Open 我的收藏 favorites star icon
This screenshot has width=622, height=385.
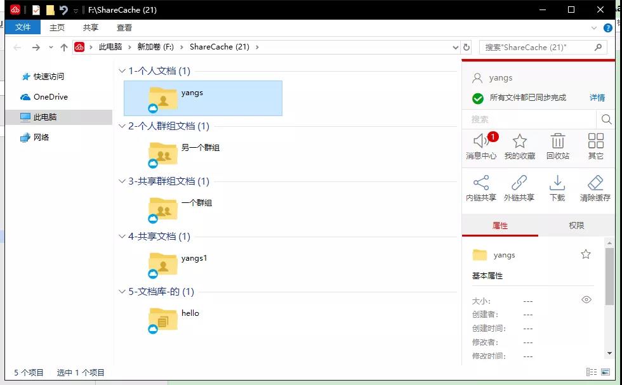tap(519, 145)
